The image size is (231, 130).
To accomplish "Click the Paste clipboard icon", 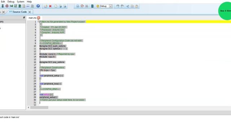I will (137, 6).
